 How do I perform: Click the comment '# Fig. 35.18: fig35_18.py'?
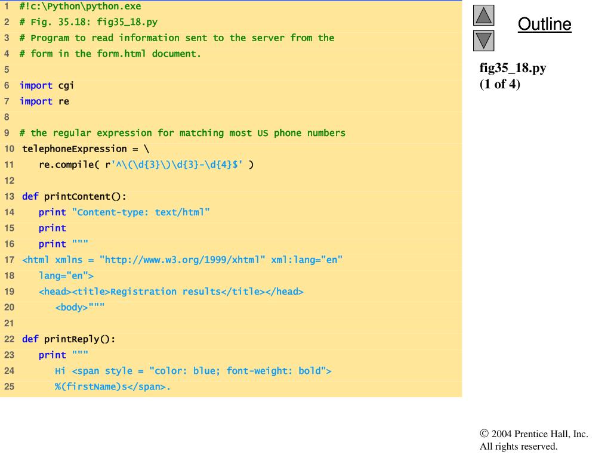coord(88,22)
